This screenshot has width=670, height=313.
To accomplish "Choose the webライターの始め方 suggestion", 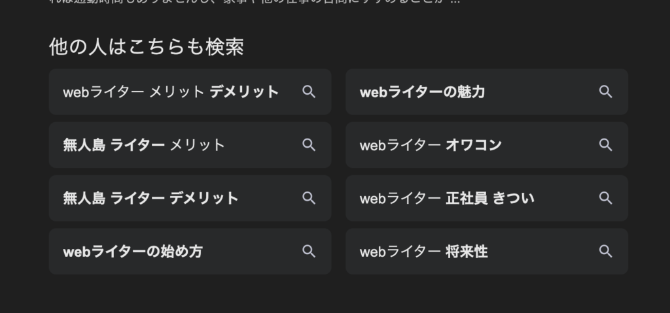I will [190, 252].
